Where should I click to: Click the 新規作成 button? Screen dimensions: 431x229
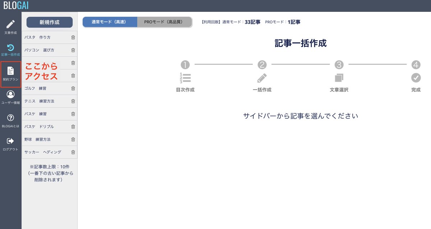pyautogui.click(x=50, y=22)
